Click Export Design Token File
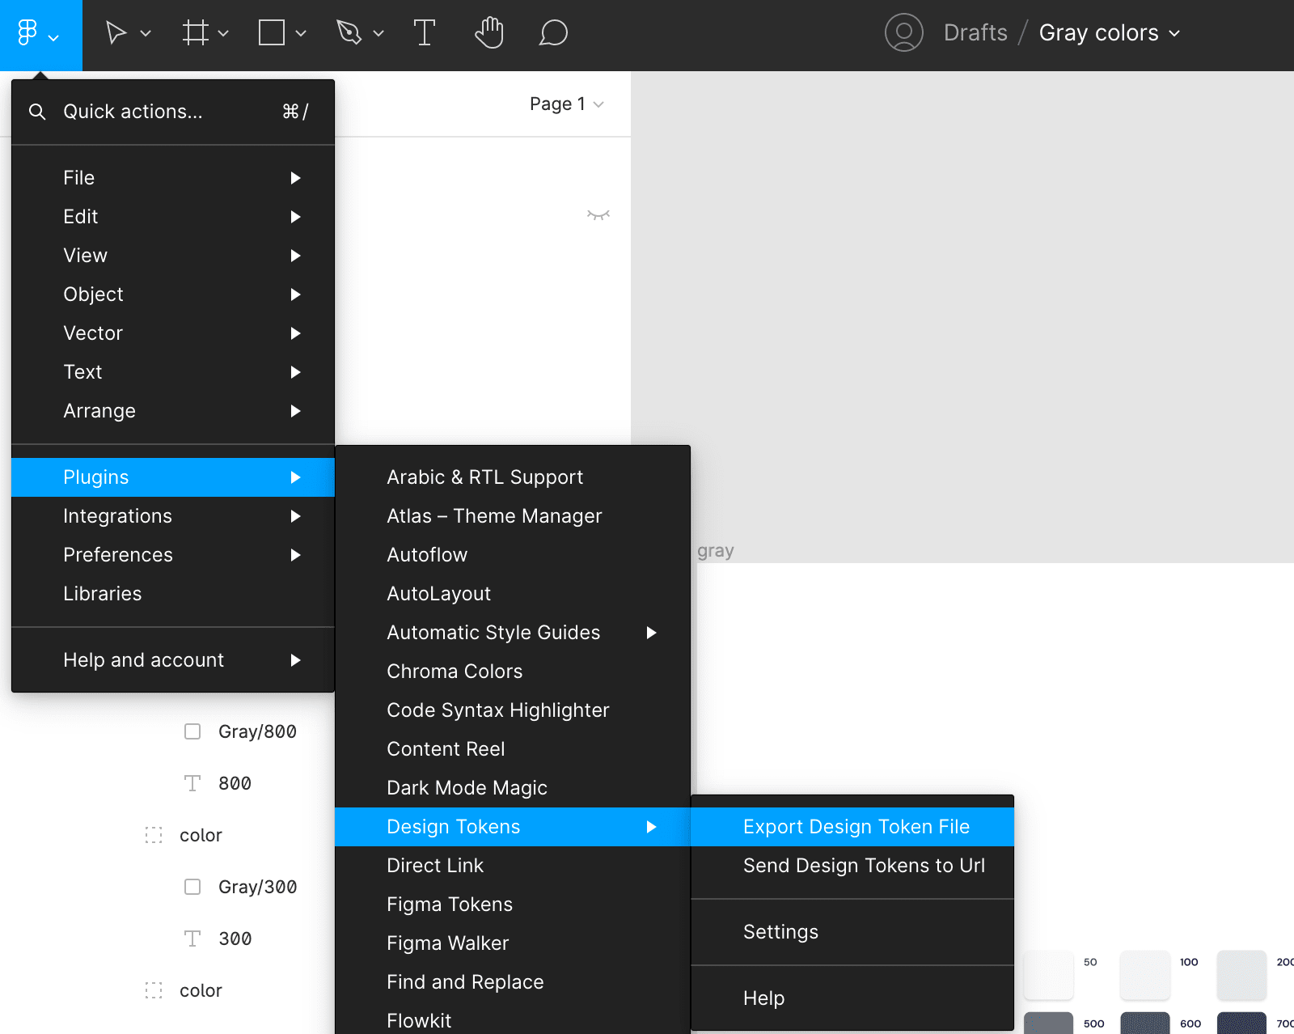The height and width of the screenshot is (1034, 1294). (x=852, y=827)
